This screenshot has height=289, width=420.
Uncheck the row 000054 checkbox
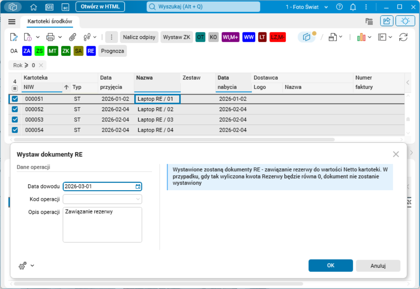15,130
